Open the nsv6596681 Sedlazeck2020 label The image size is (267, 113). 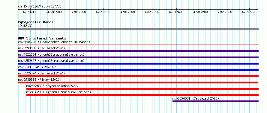tap(196, 98)
